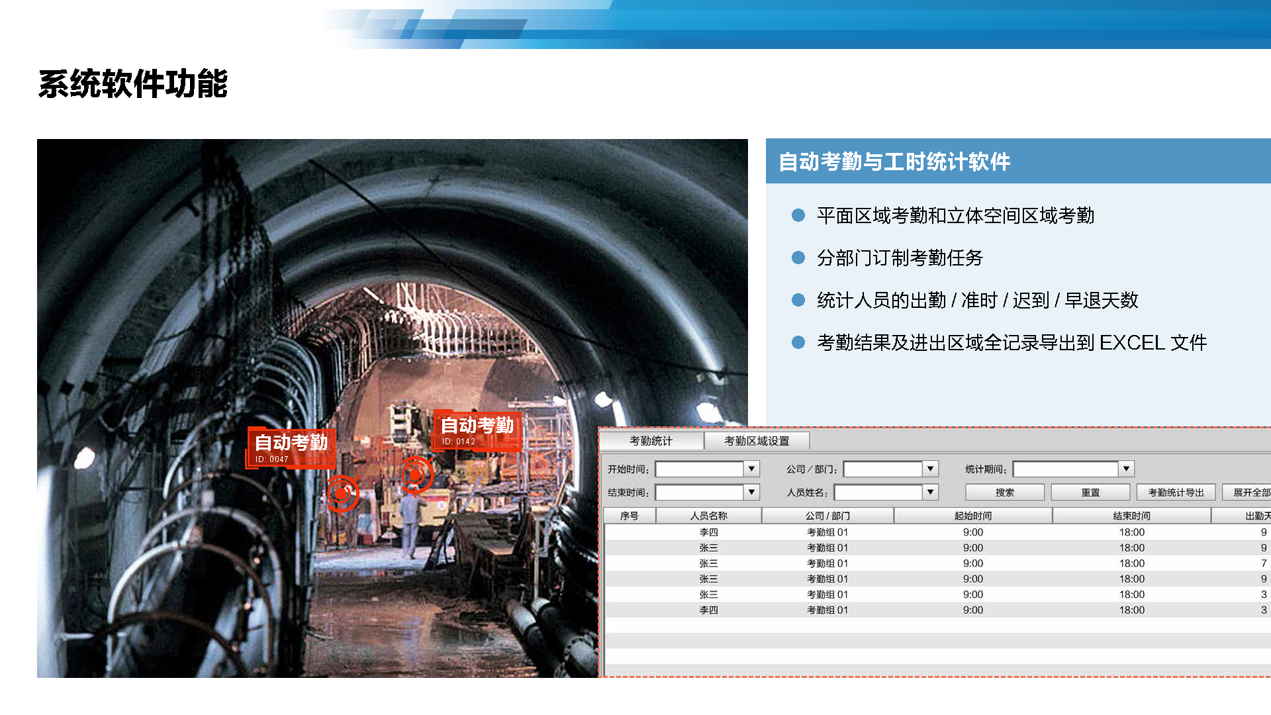1271x715 pixels.
Task: Click the bullet 分部门订制考勤任务
Action: click(900, 258)
